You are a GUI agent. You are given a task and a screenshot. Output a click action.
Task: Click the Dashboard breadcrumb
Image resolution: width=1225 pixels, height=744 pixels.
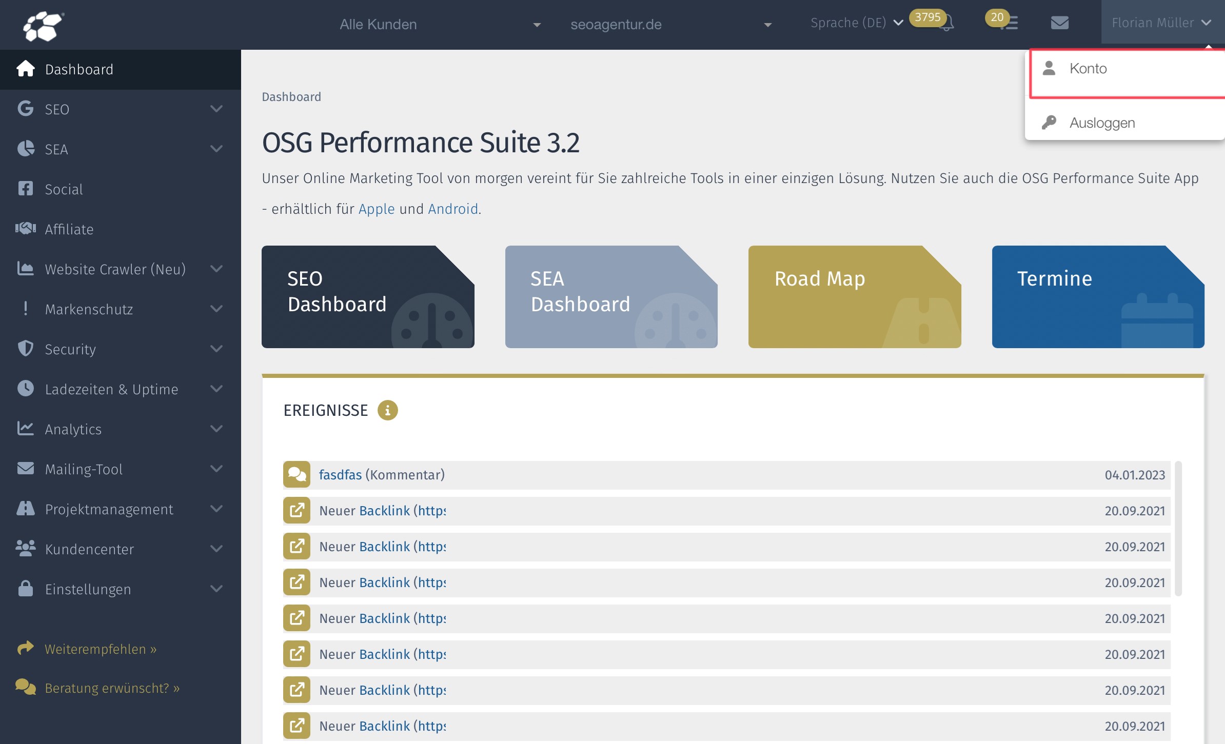click(291, 97)
